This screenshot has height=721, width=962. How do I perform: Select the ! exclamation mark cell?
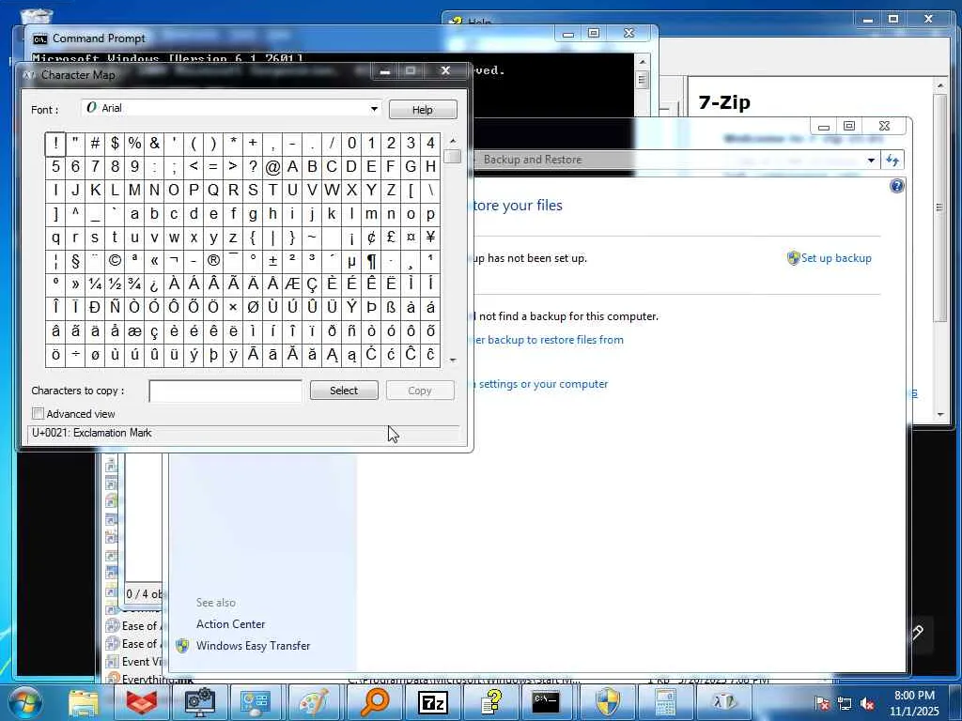pos(55,143)
